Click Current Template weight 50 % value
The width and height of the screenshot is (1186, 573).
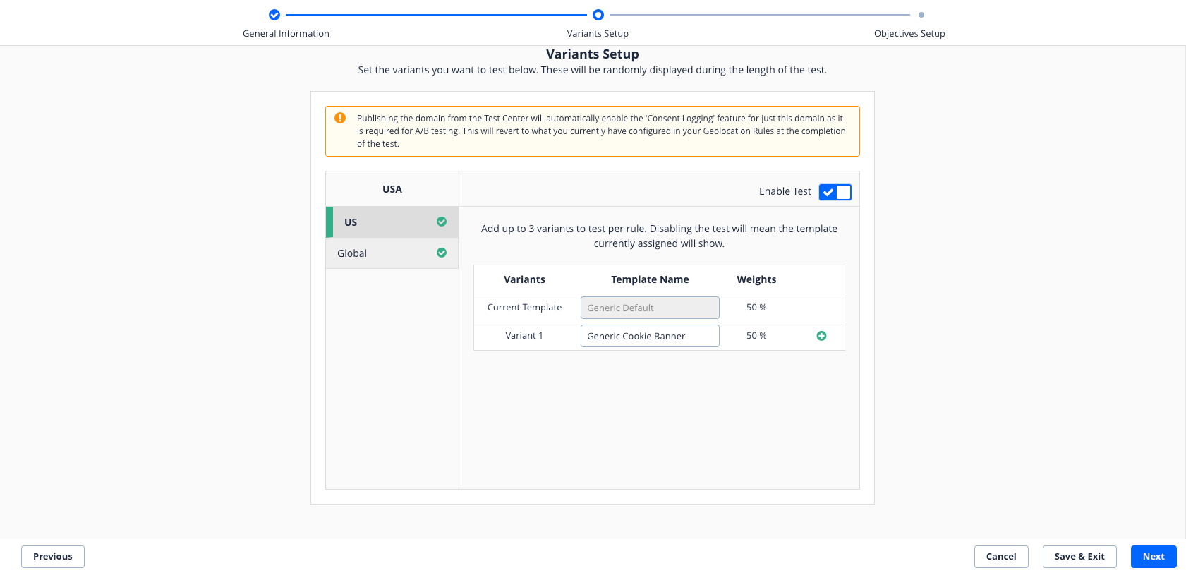coord(756,308)
